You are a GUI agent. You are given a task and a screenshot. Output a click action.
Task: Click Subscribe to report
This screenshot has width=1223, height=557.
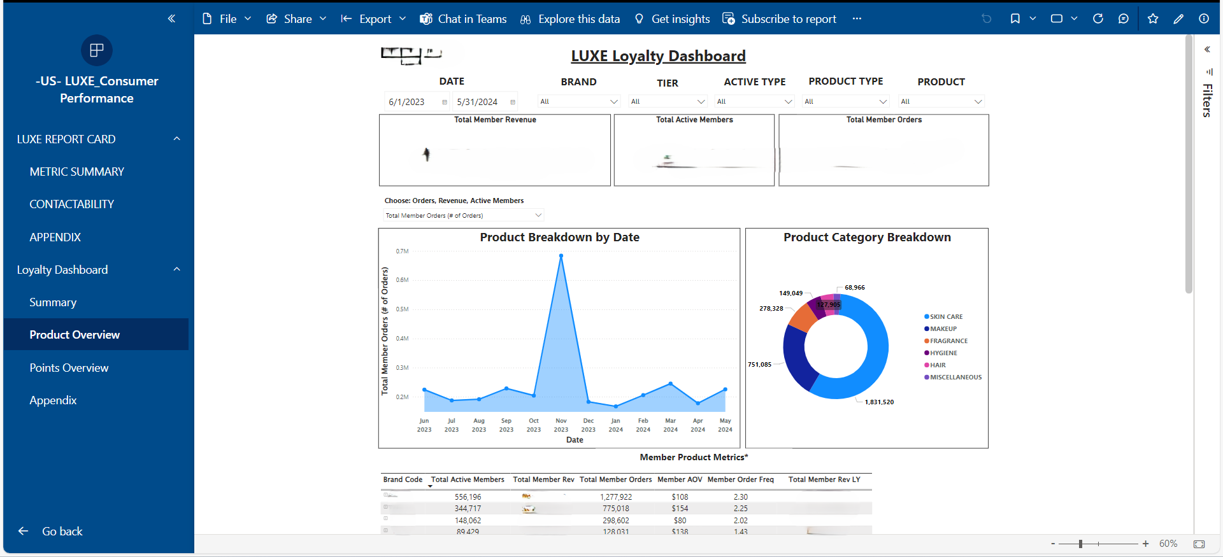(780, 19)
